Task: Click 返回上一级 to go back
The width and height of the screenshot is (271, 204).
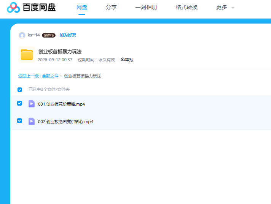Action: tap(29, 76)
